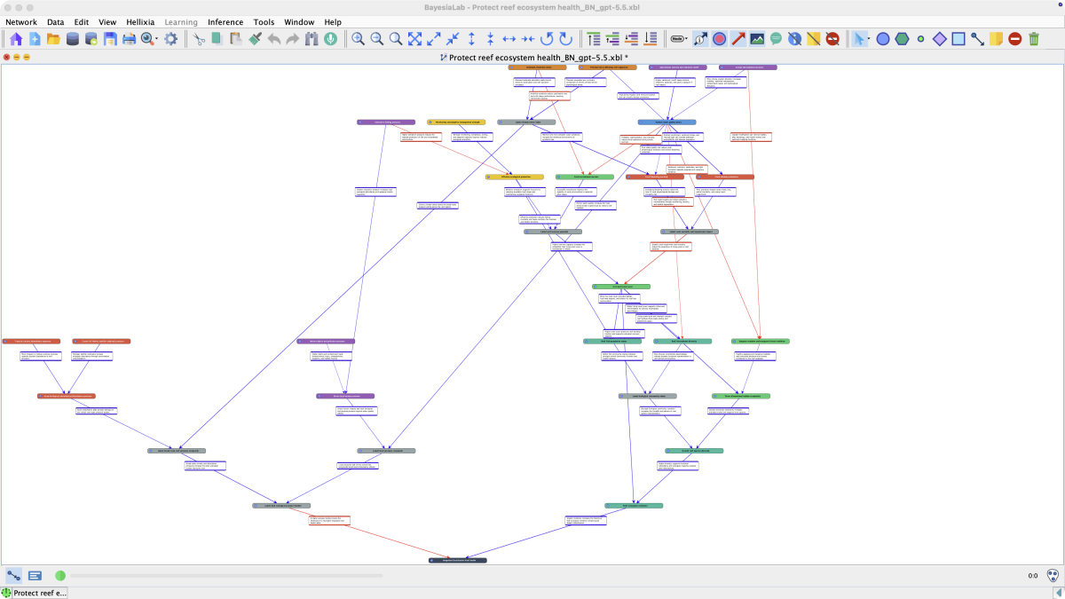Screen dimensions: 1065x599
Task: Open the Tools menu
Action: click(x=264, y=21)
